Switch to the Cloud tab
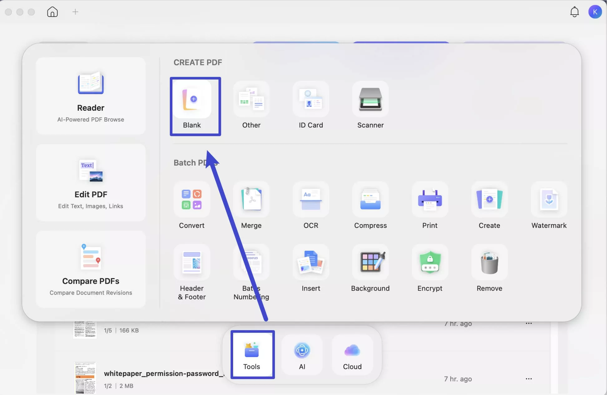 [352, 355]
